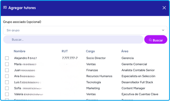Click the Recursos Humanos cell

(99, 76)
